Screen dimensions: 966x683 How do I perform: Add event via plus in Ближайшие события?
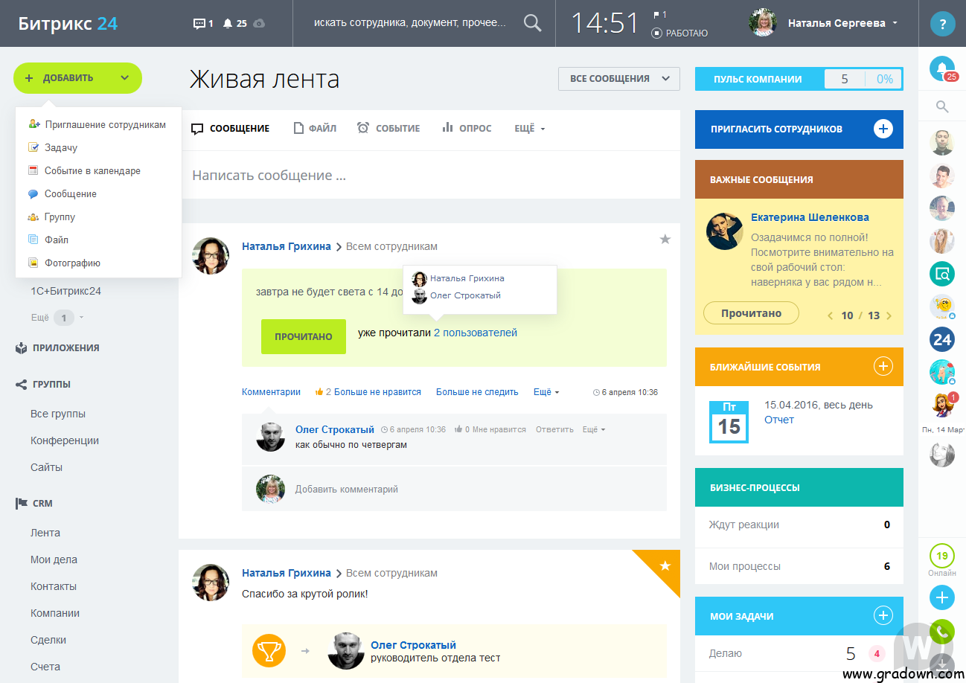click(x=883, y=366)
